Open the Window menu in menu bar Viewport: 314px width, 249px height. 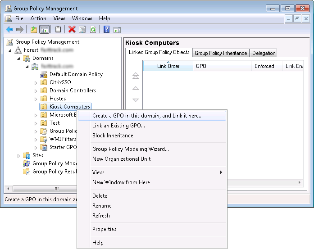pos(82,18)
